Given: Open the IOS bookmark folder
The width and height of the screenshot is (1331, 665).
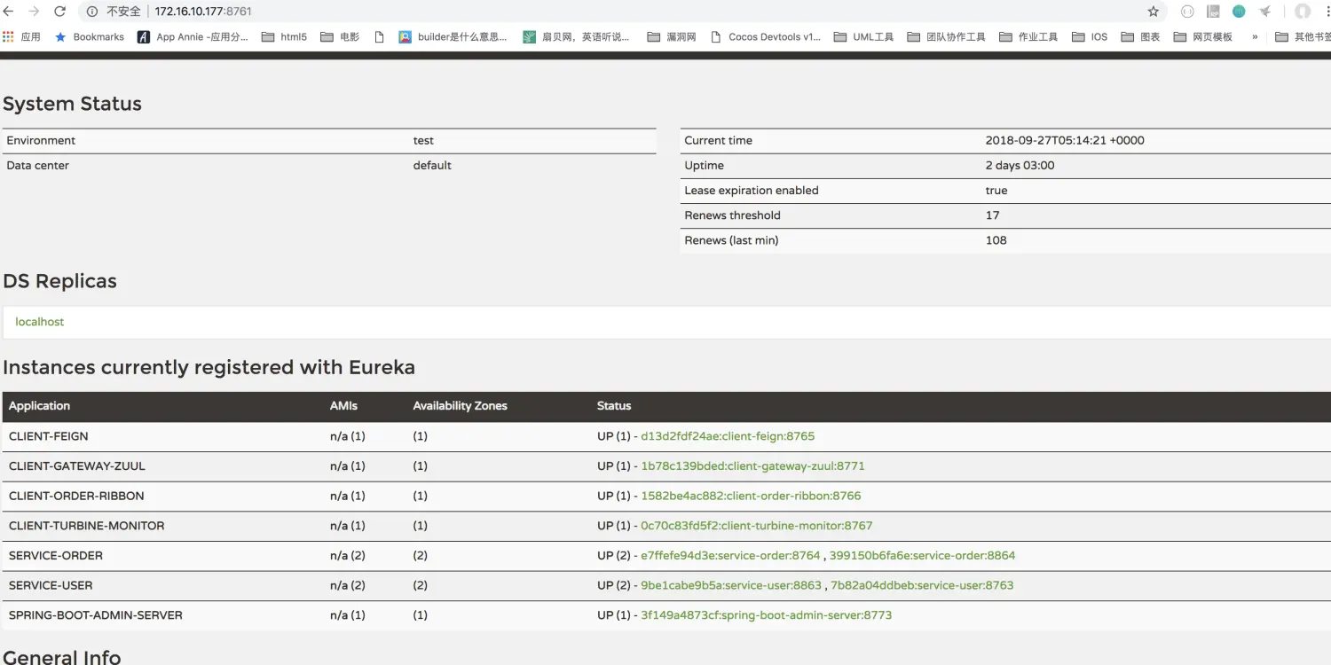Looking at the screenshot, I should (x=1090, y=37).
